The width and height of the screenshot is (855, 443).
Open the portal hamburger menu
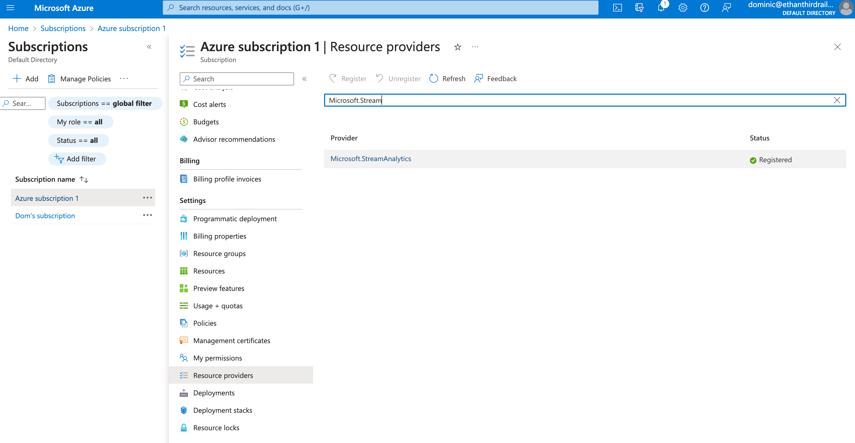[11, 8]
